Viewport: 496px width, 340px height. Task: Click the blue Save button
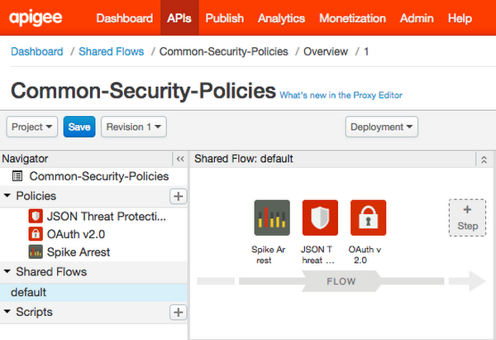tap(79, 127)
